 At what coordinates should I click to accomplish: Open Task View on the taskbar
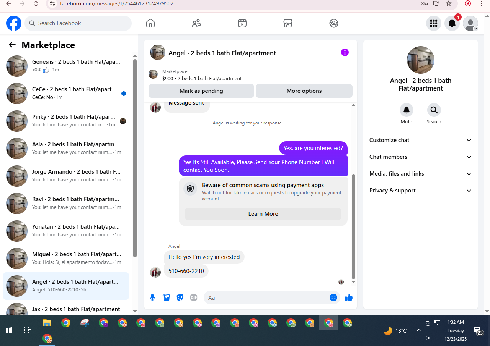pos(28,330)
